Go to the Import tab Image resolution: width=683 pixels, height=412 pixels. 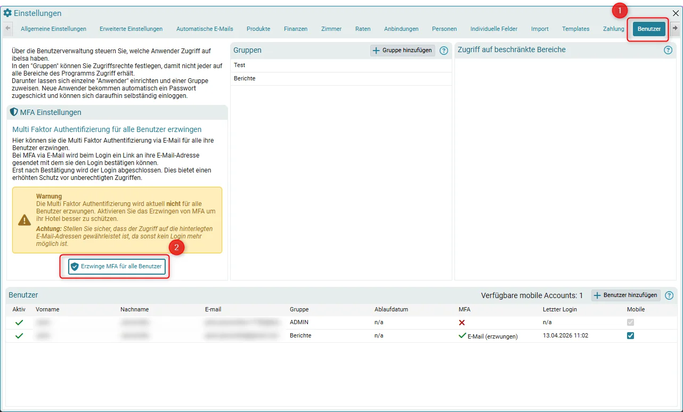coord(540,29)
